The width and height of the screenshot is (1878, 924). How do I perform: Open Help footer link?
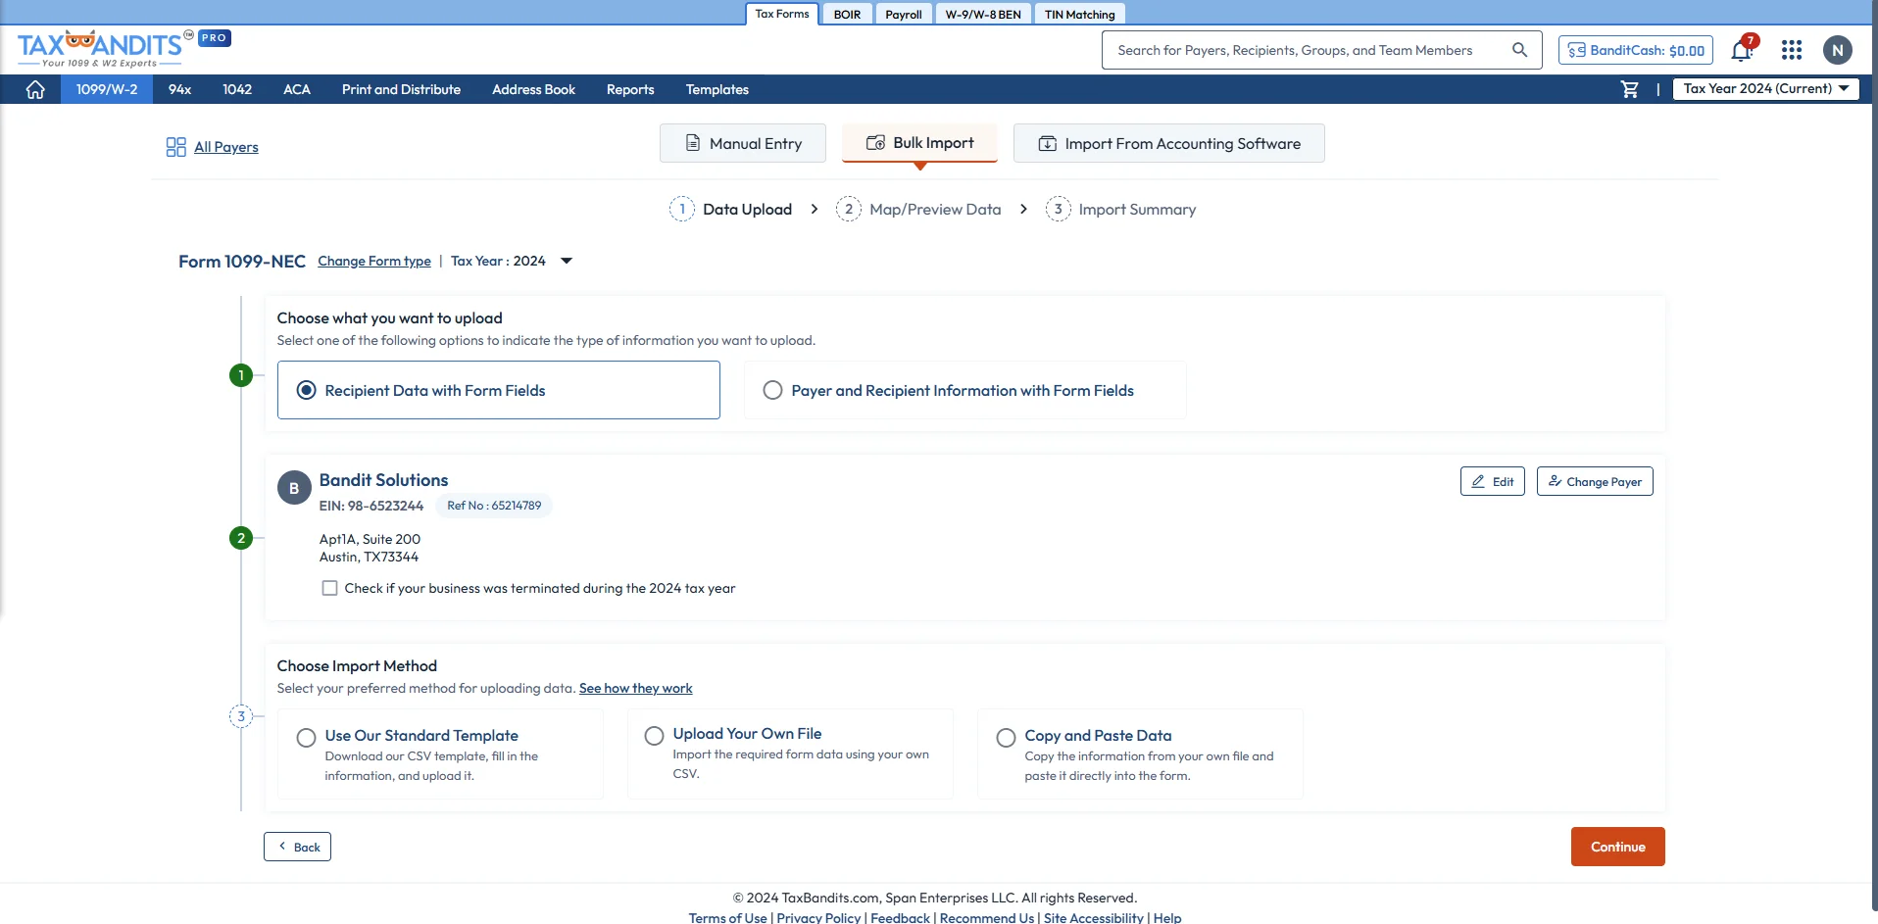[1167, 917]
